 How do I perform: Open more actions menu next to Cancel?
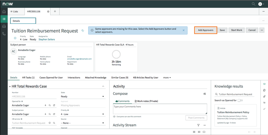(262, 30)
